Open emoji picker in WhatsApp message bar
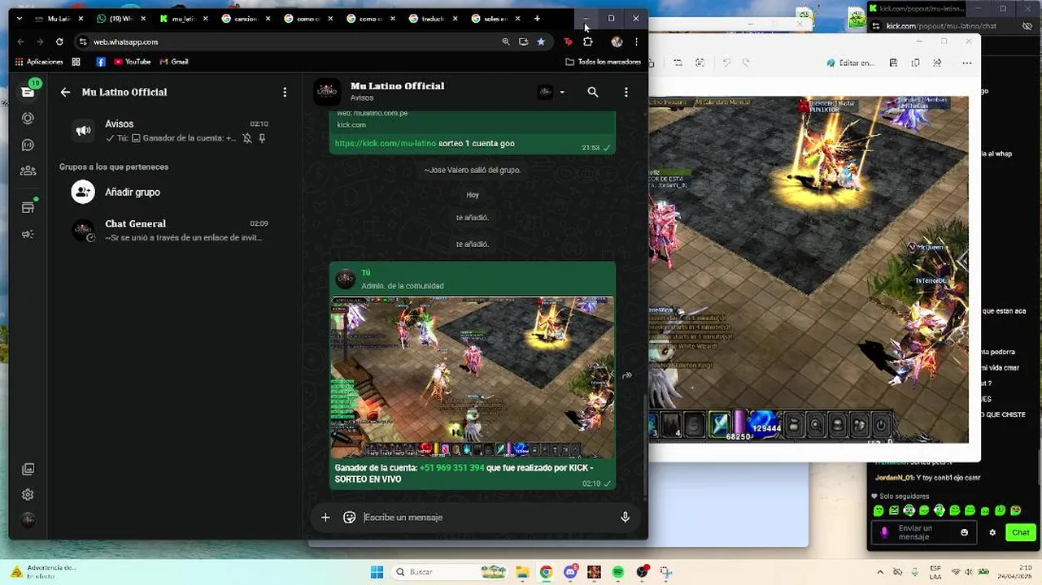Screen dimensions: 1042x585 [x=350, y=518]
